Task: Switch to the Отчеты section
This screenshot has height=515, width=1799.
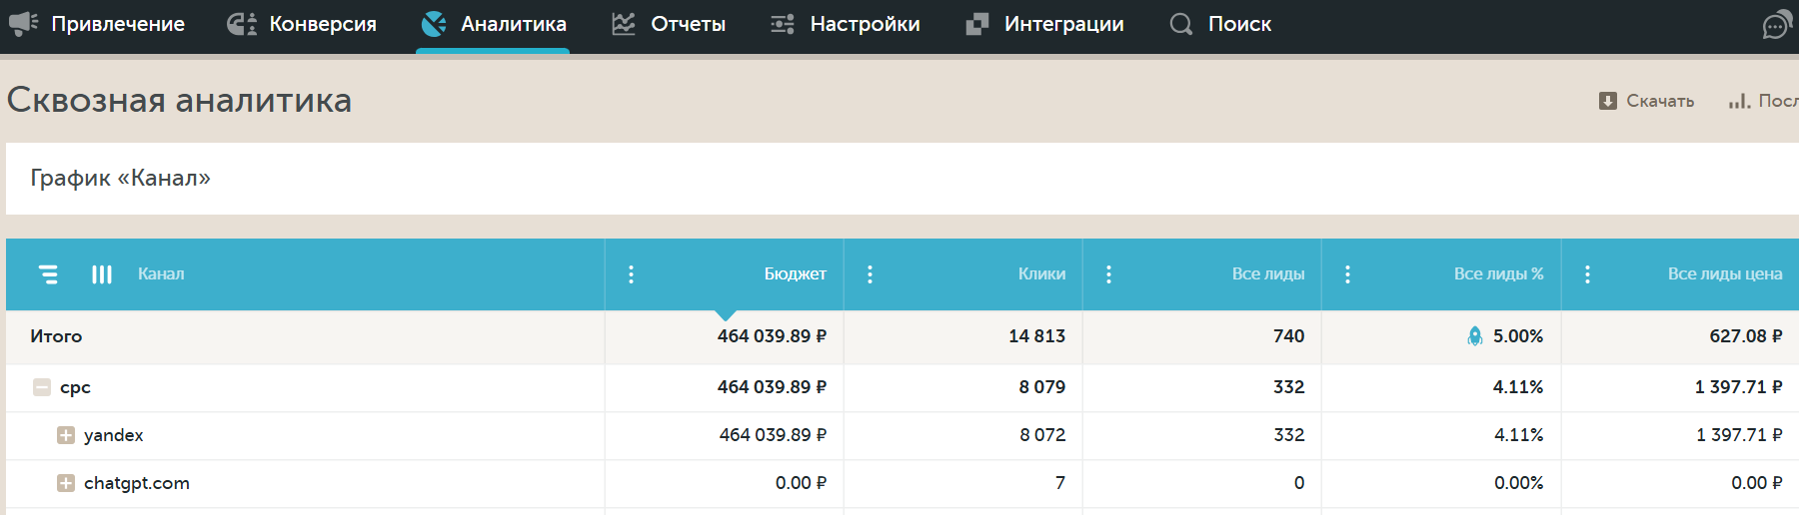Action: 669,24
